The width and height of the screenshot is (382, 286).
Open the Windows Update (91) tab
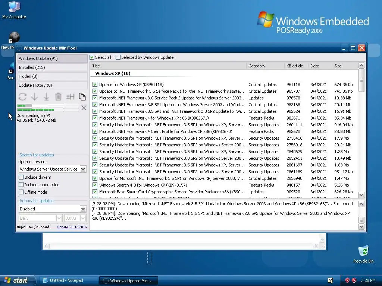coord(52,58)
